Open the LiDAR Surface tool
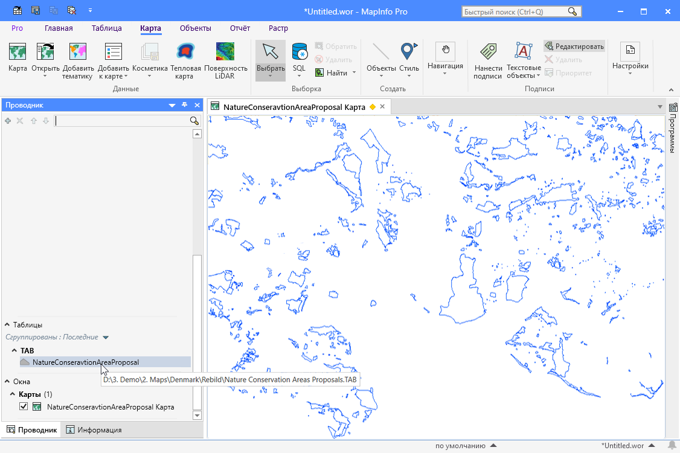This screenshot has width=680, height=453. coord(225,53)
